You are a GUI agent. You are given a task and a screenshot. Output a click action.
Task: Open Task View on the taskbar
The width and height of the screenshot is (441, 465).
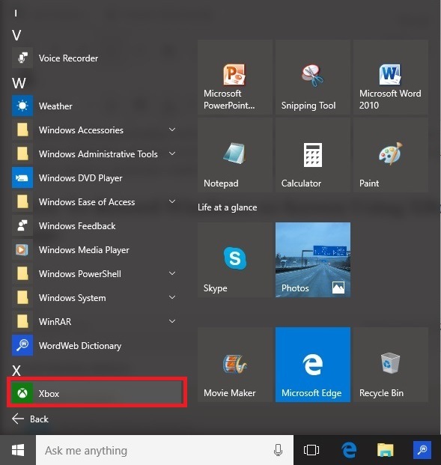pyautogui.click(x=311, y=450)
